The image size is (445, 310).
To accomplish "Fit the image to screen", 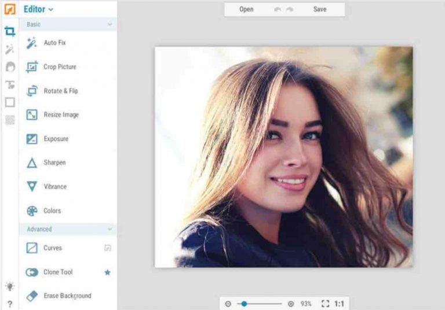I will (325, 304).
